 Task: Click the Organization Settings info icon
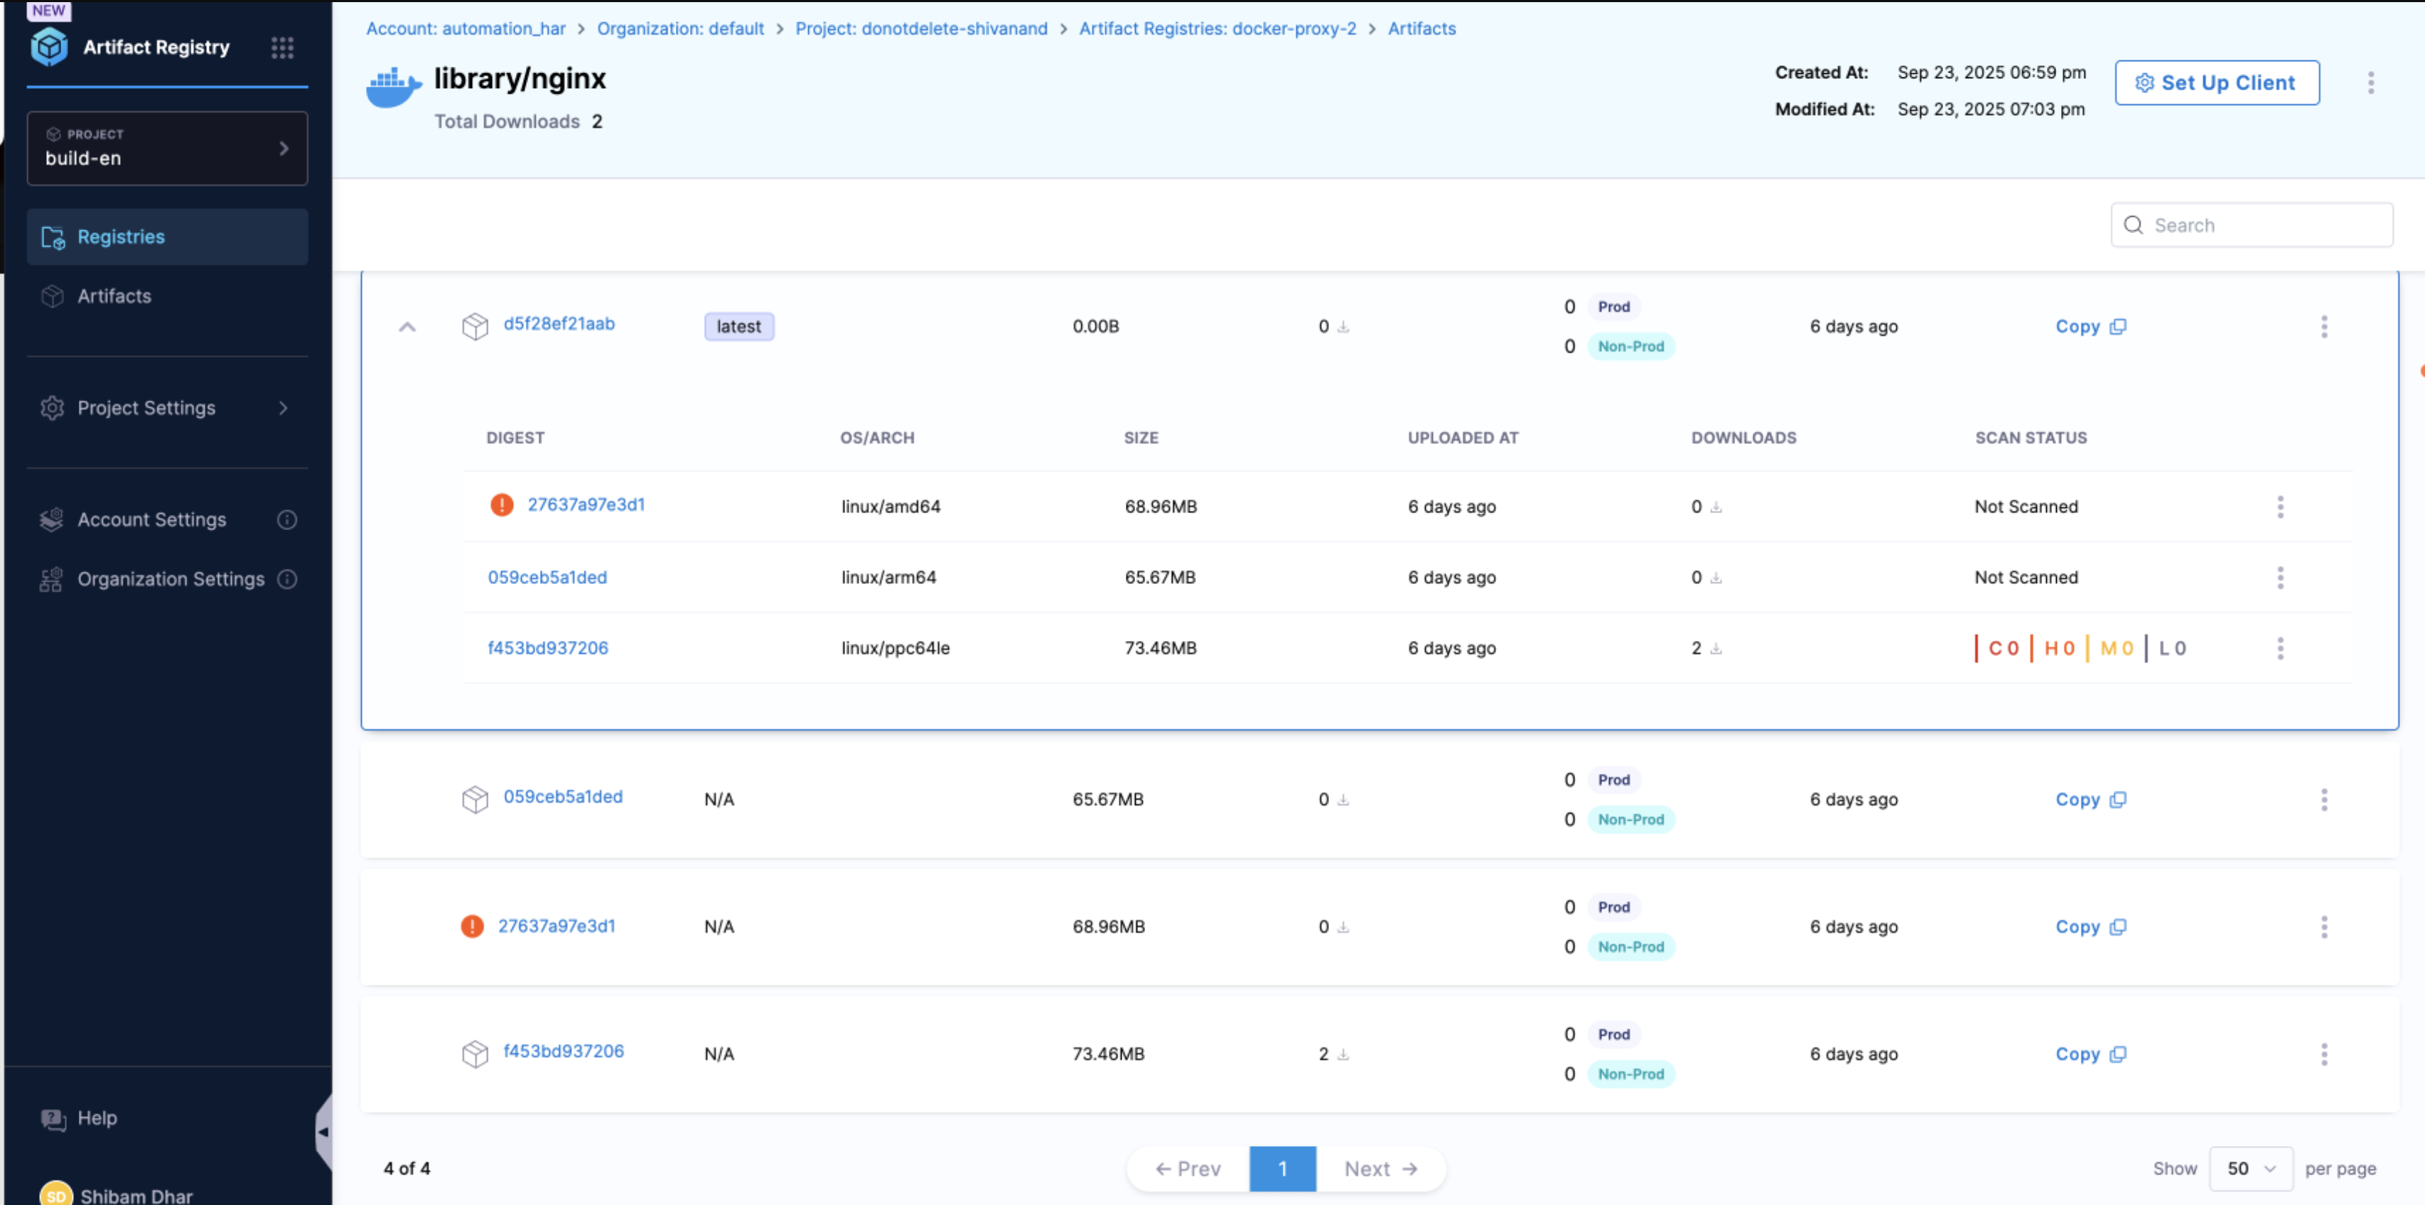287,579
